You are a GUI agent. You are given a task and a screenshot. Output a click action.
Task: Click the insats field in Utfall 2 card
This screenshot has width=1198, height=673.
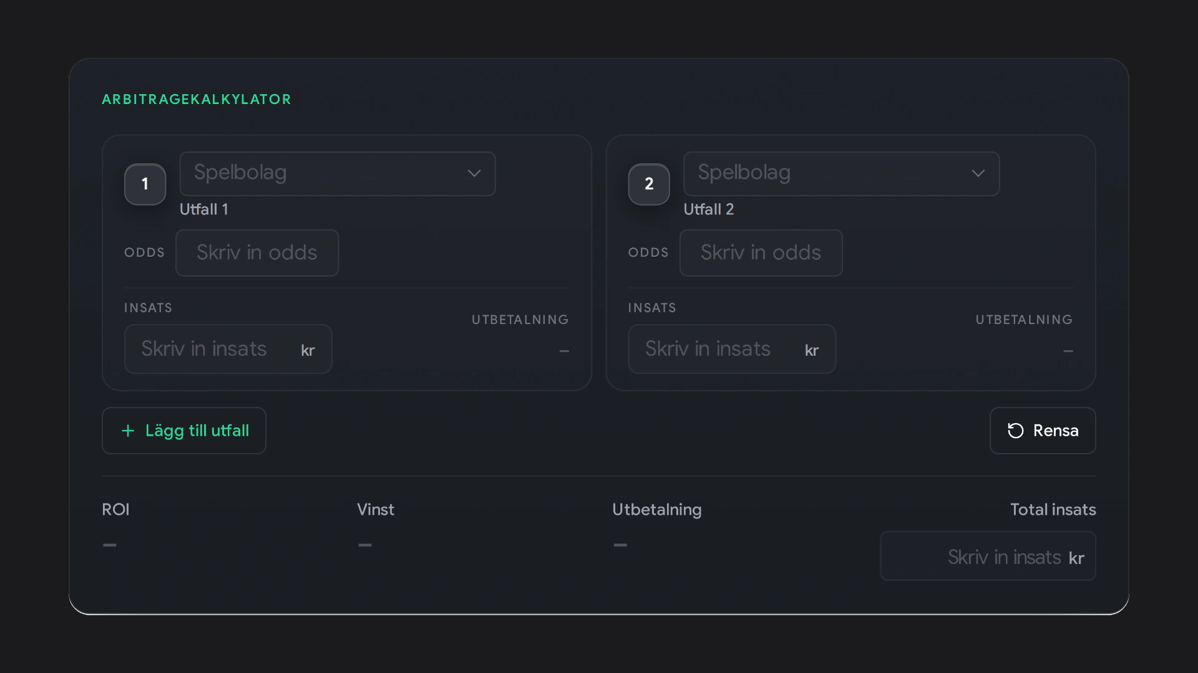[732, 349]
